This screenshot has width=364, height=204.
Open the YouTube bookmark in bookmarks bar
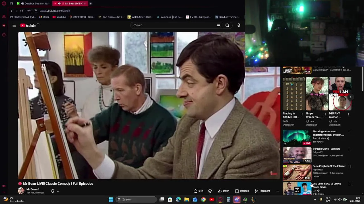click(x=59, y=17)
